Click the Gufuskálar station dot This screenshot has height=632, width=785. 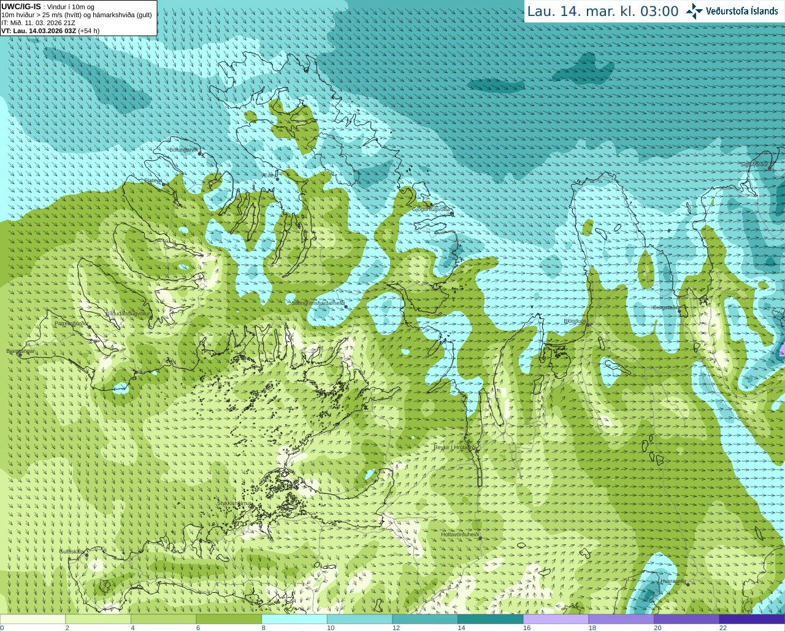click(x=86, y=555)
